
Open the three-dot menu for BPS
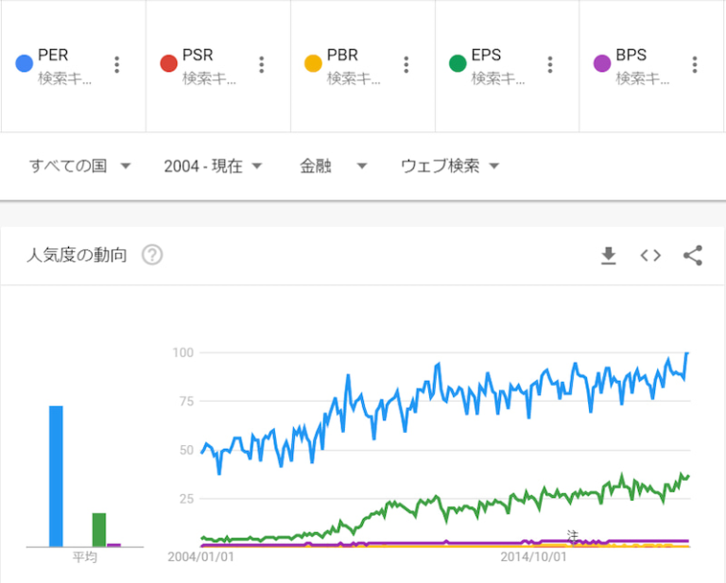(695, 64)
